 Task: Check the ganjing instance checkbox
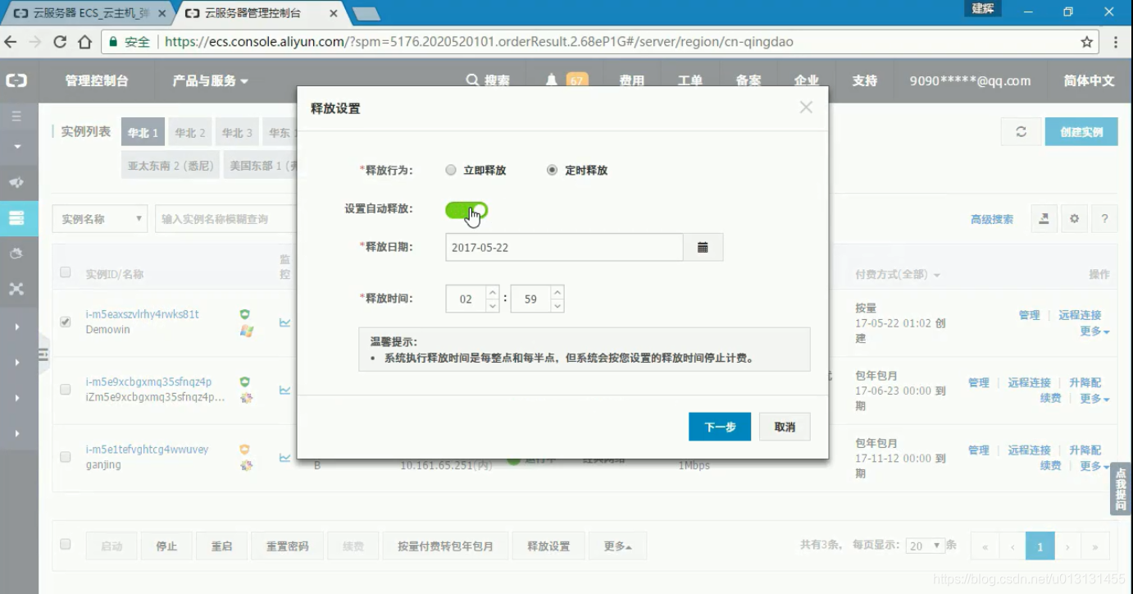(x=66, y=457)
